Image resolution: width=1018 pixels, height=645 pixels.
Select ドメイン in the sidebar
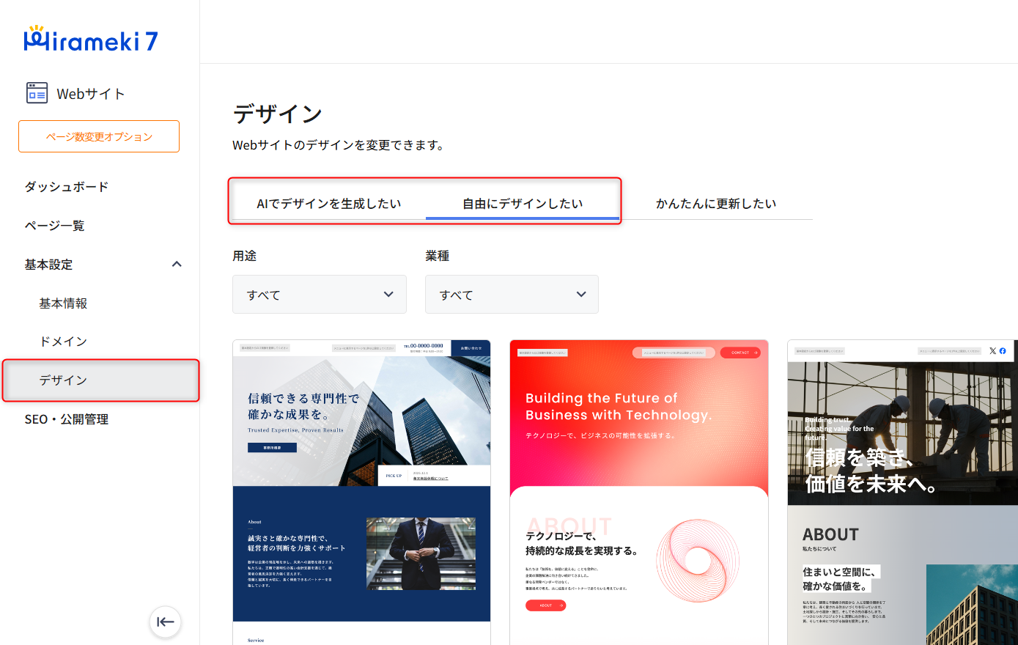[x=63, y=342]
